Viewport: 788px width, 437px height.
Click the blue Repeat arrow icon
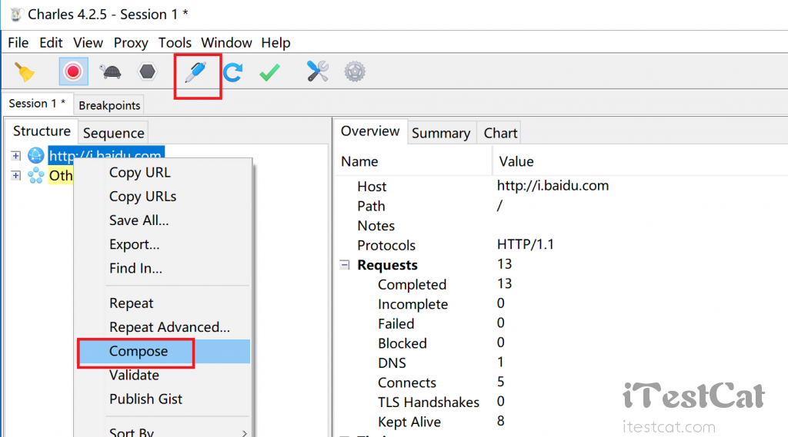click(232, 72)
